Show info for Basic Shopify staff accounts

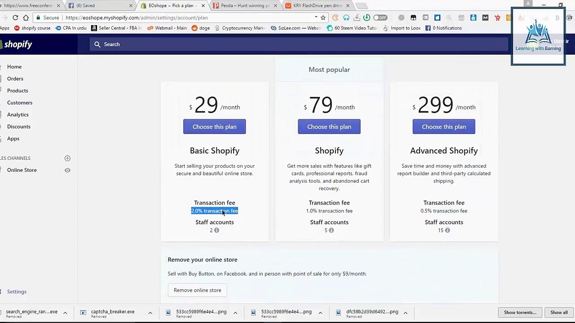217,230
